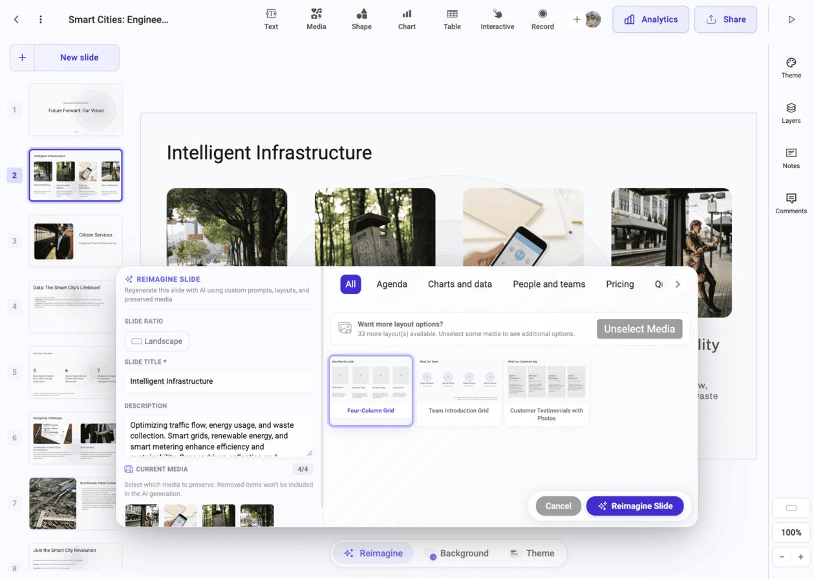Image resolution: width=814 pixels, height=579 pixels.
Task: Open the Comments panel
Action: click(x=791, y=204)
